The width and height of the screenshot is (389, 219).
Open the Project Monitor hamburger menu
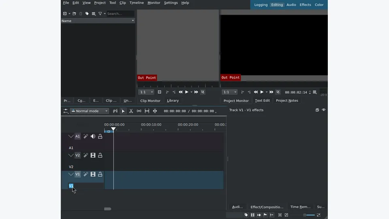coord(314,92)
